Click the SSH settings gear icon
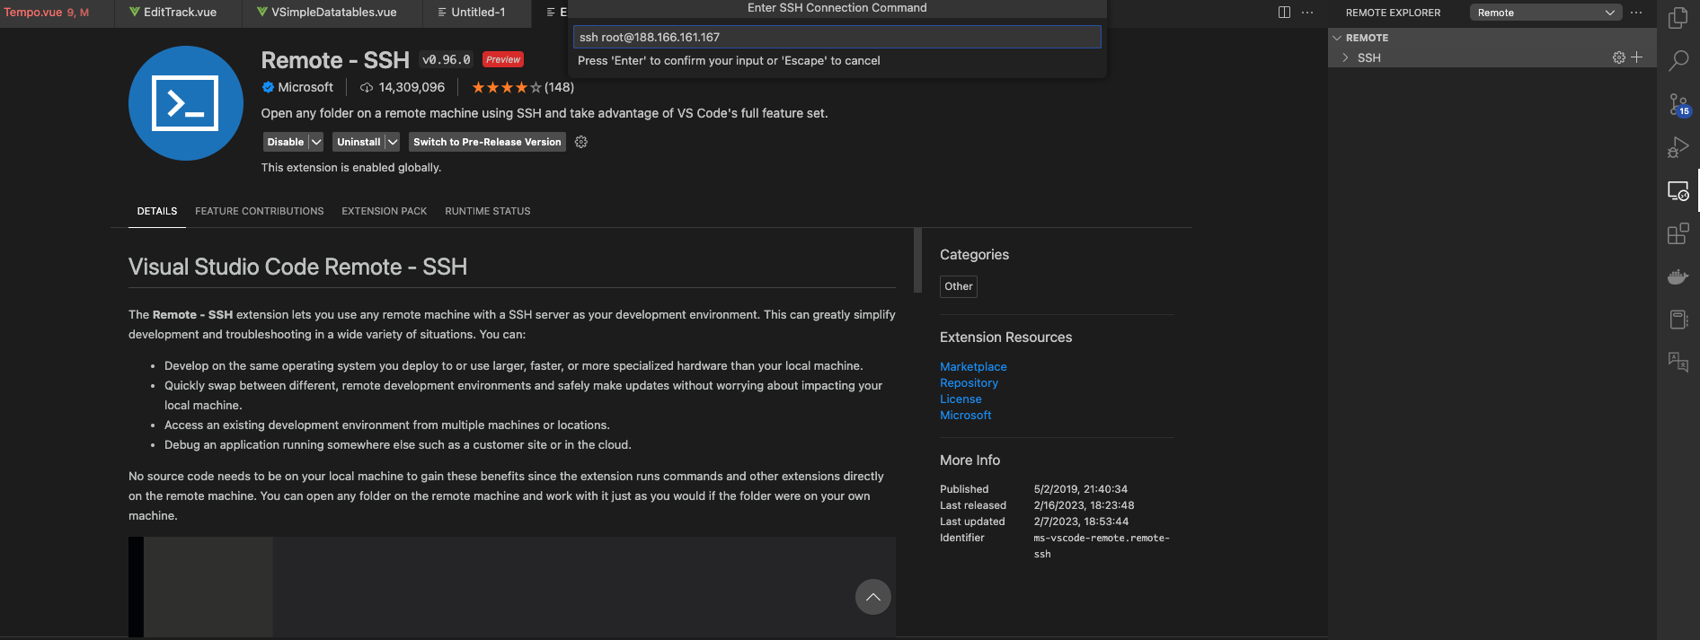The width and height of the screenshot is (1700, 640). (x=1618, y=57)
